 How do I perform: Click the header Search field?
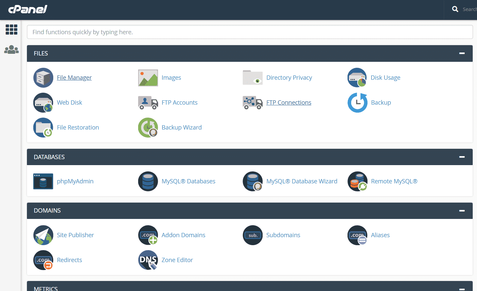tap(470, 9)
